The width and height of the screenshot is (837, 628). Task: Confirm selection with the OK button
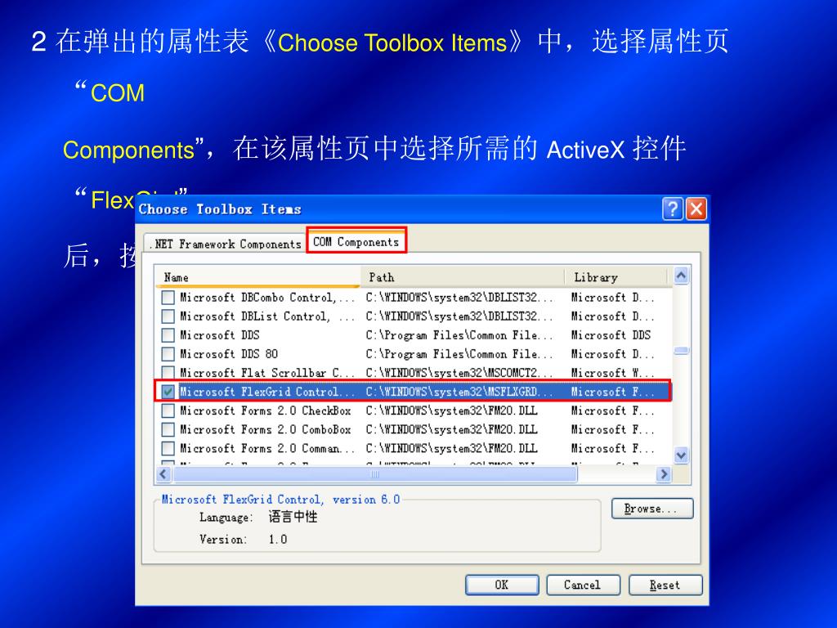point(502,585)
